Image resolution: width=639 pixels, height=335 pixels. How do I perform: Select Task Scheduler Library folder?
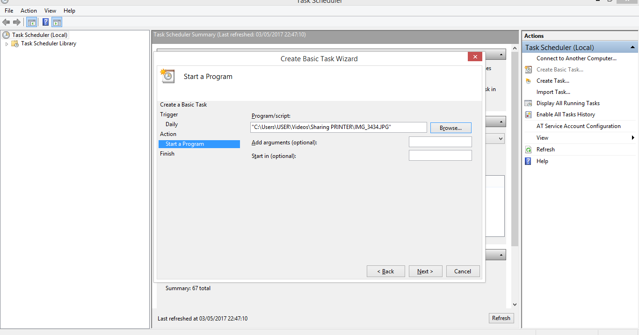pyautogui.click(x=49, y=43)
